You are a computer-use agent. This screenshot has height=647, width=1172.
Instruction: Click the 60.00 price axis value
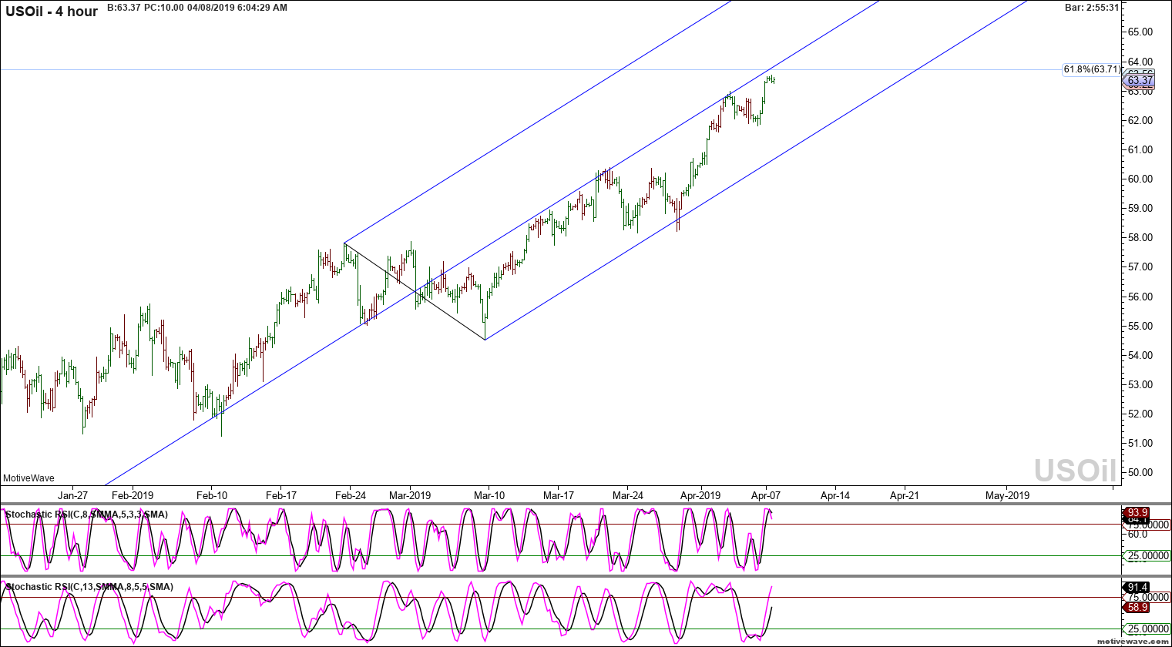click(x=1140, y=179)
